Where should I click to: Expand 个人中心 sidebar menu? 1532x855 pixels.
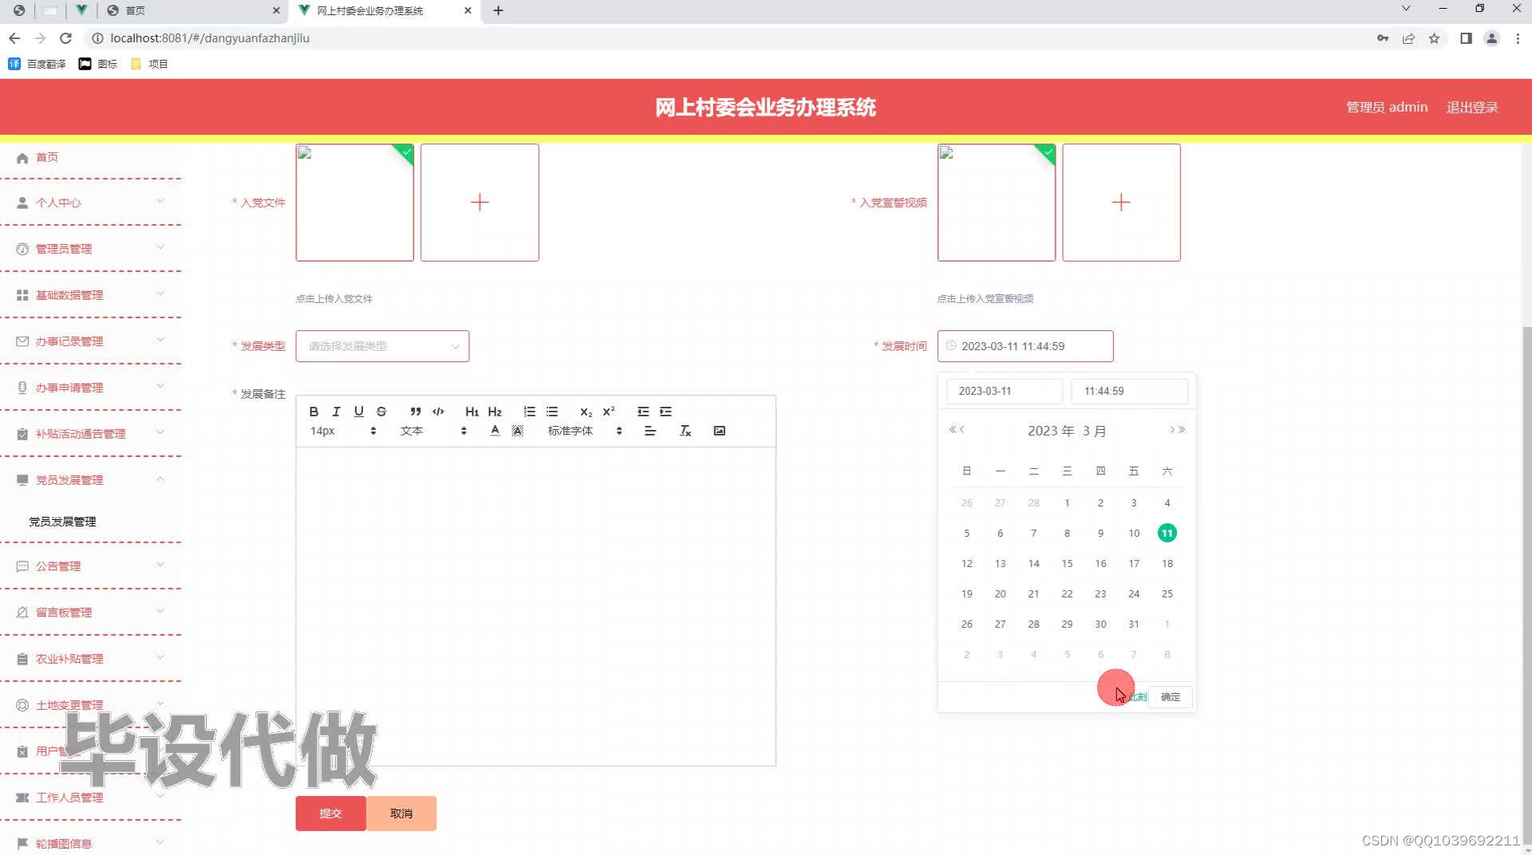point(91,203)
